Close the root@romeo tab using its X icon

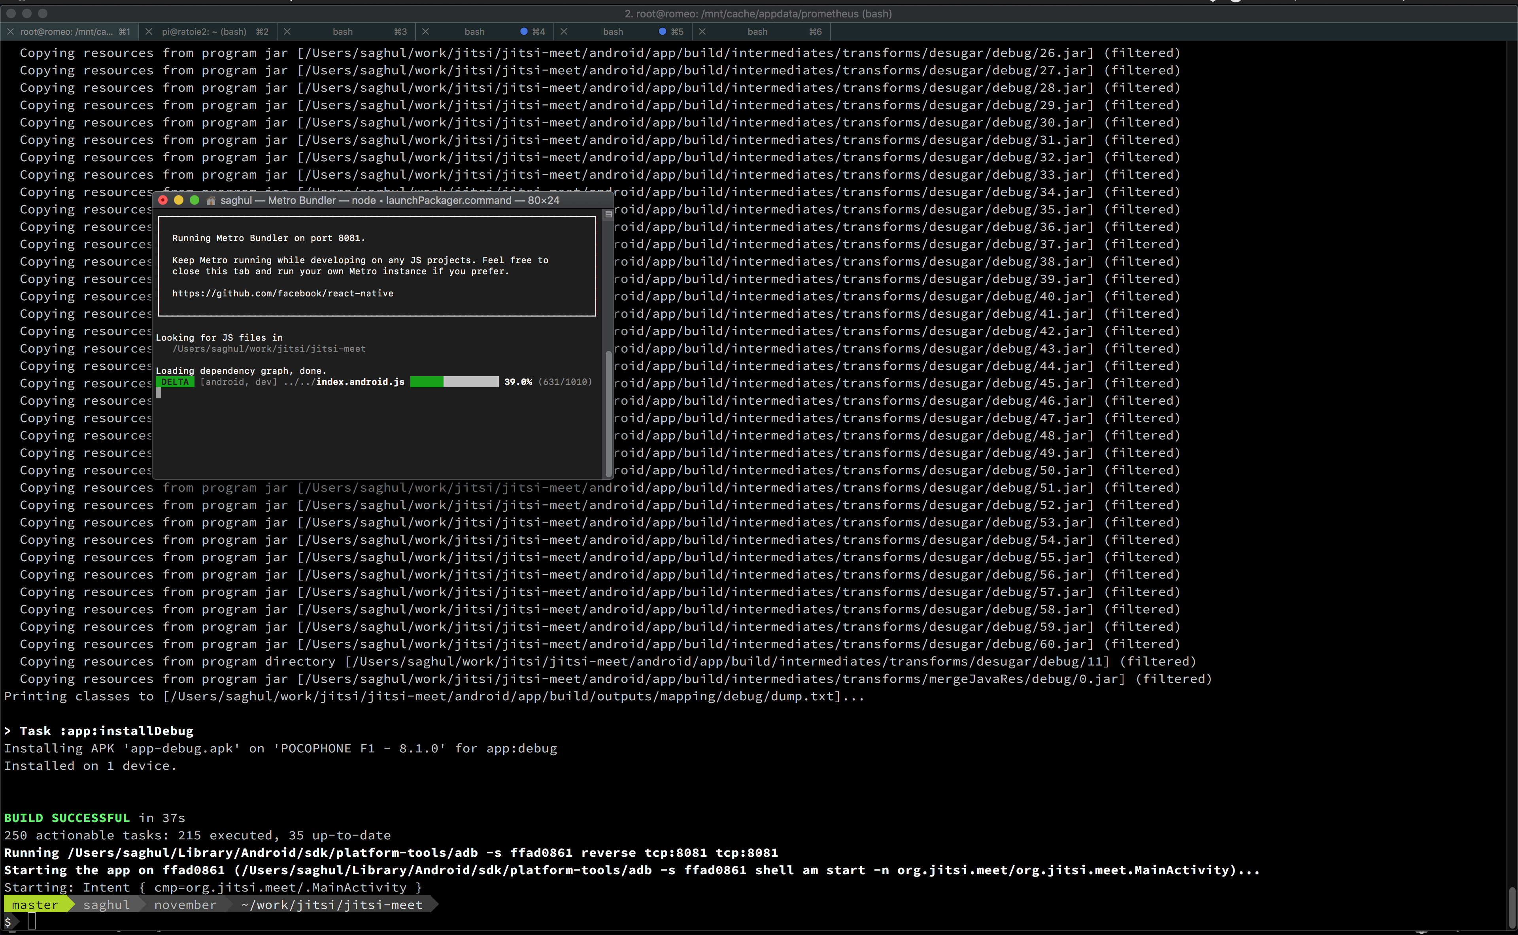tap(11, 32)
